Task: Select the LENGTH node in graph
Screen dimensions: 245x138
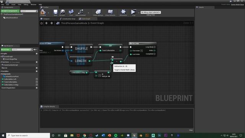Action: 81,61
